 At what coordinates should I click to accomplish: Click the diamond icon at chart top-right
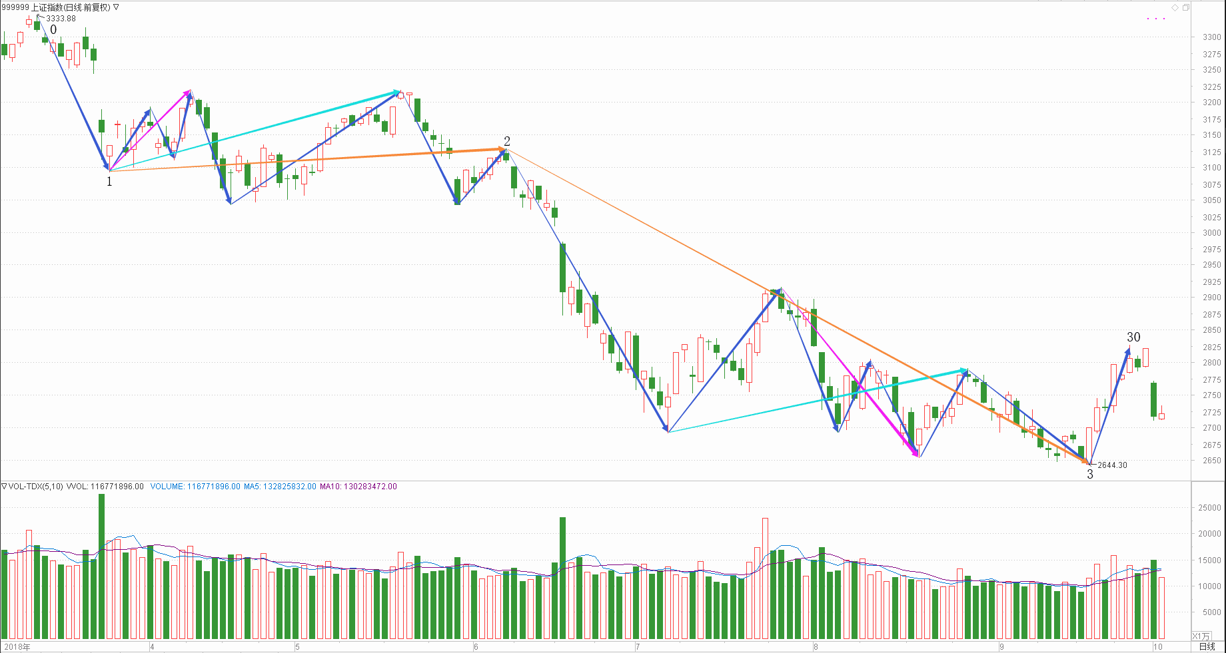tap(1175, 7)
